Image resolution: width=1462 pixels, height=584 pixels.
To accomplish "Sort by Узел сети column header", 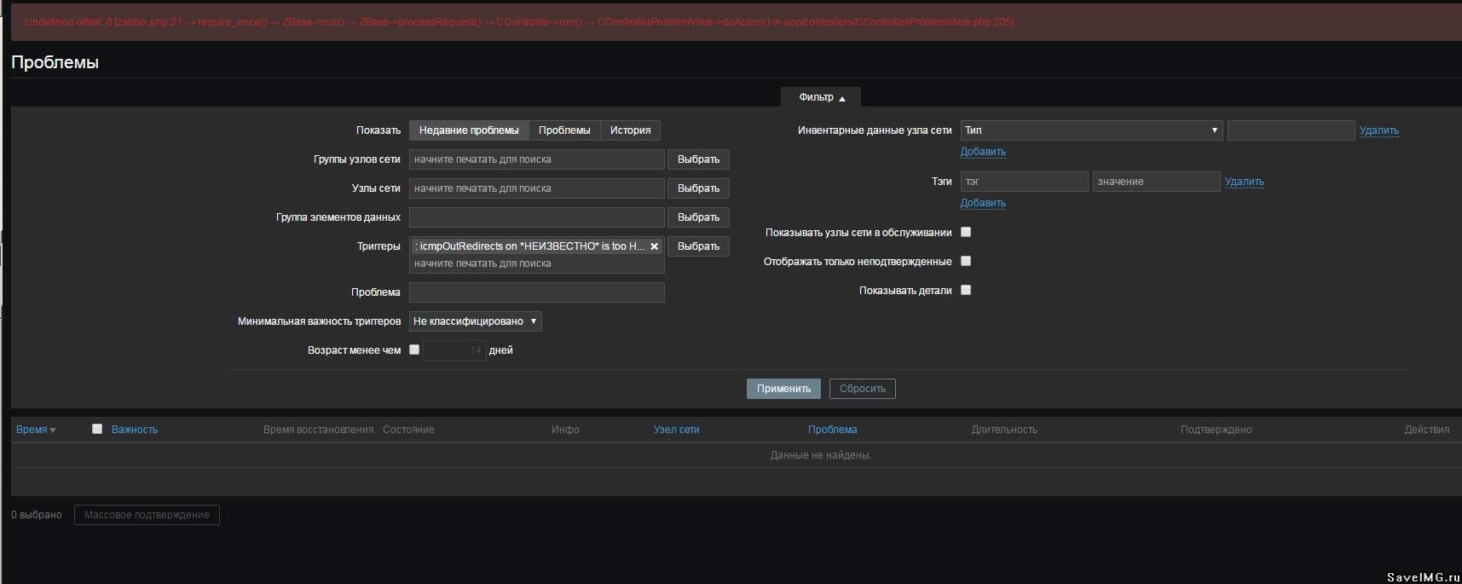I will (676, 430).
